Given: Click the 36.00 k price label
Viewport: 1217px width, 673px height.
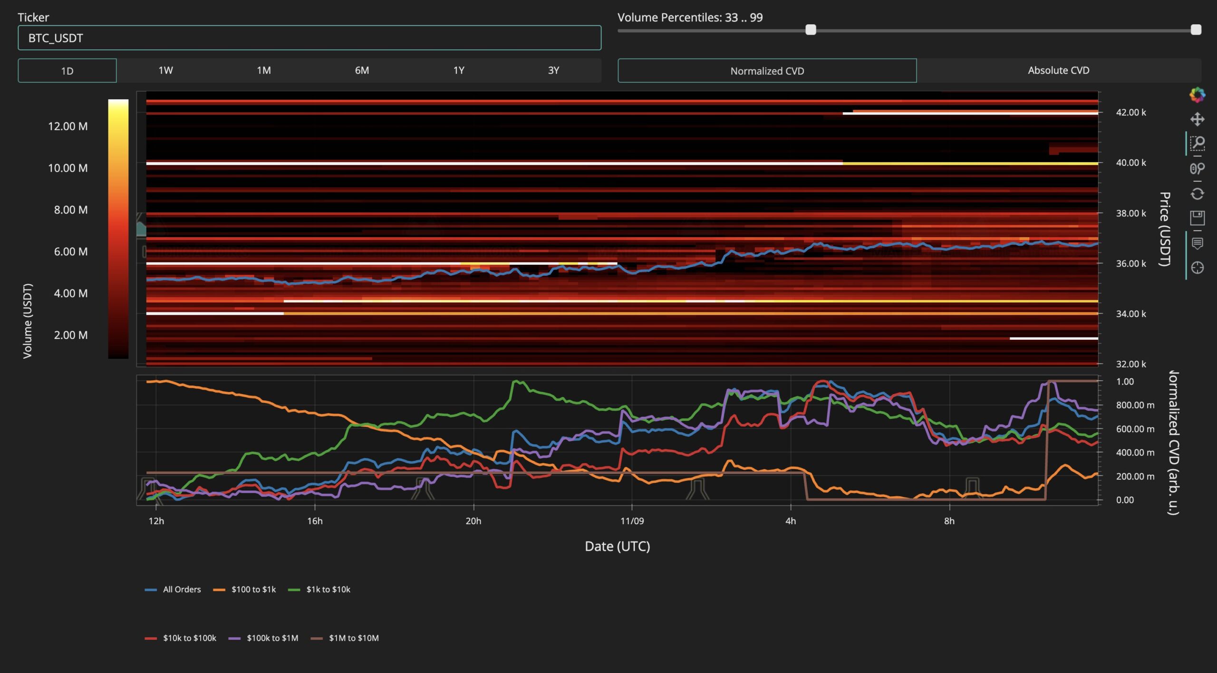Looking at the screenshot, I should pyautogui.click(x=1131, y=263).
